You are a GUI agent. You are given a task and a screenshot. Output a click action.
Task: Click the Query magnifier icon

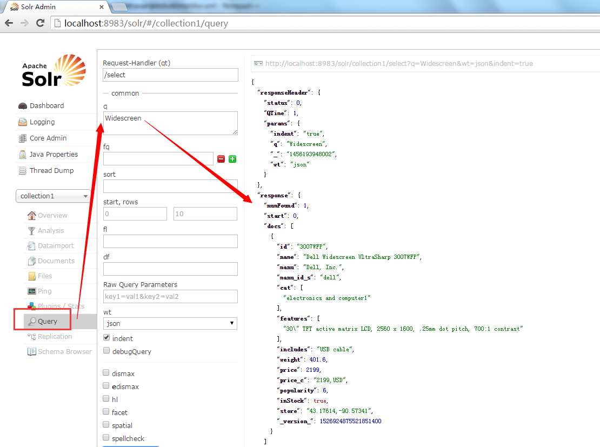coord(32,322)
